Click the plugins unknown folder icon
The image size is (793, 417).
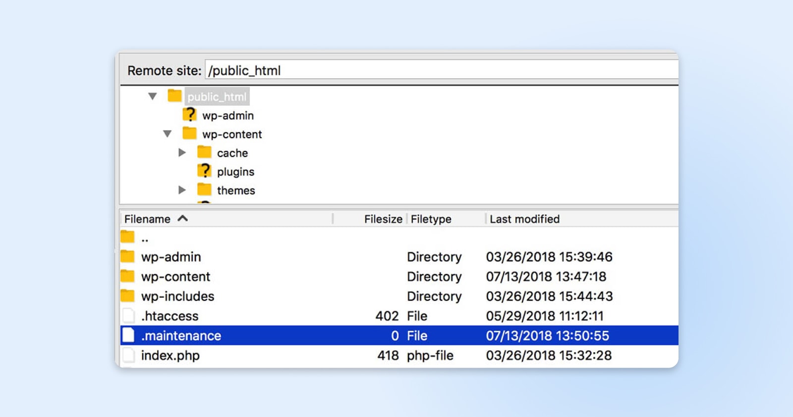click(204, 171)
